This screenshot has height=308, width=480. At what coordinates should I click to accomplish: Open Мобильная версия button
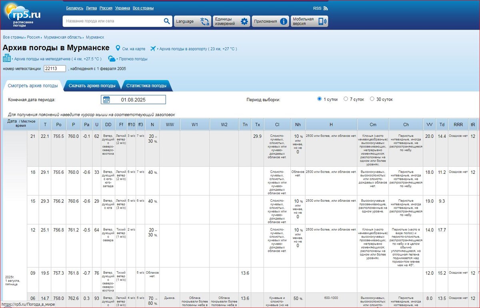[x=309, y=22]
